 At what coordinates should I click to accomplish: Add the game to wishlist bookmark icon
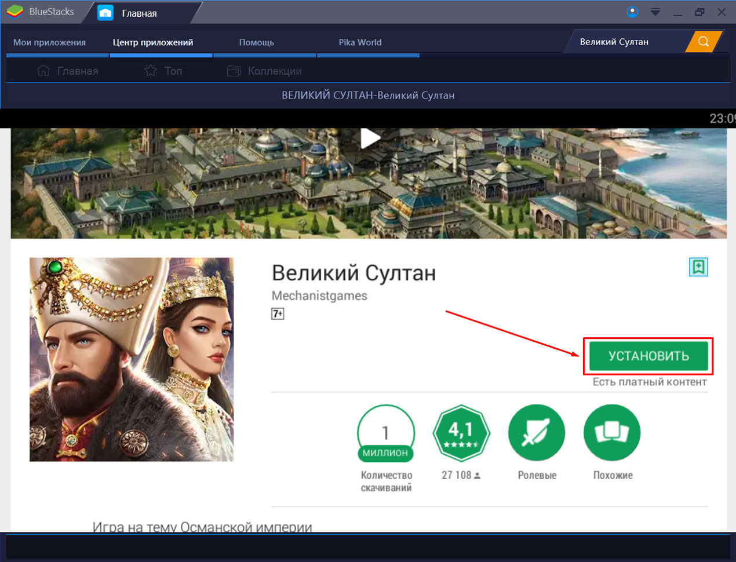point(698,267)
